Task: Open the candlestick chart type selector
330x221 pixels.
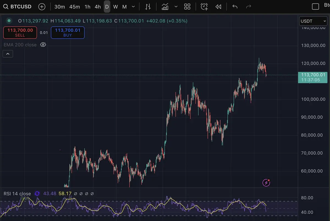Action: tap(148, 7)
